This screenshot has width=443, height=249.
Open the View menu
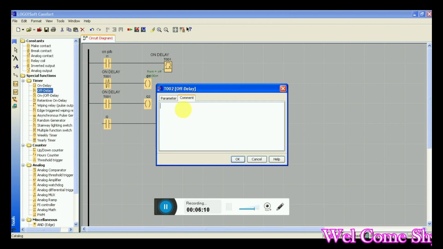tap(49, 21)
